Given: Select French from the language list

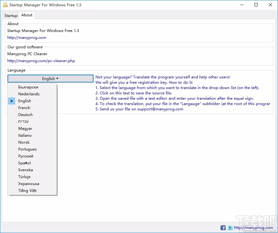Looking at the screenshot, I should [24, 108].
